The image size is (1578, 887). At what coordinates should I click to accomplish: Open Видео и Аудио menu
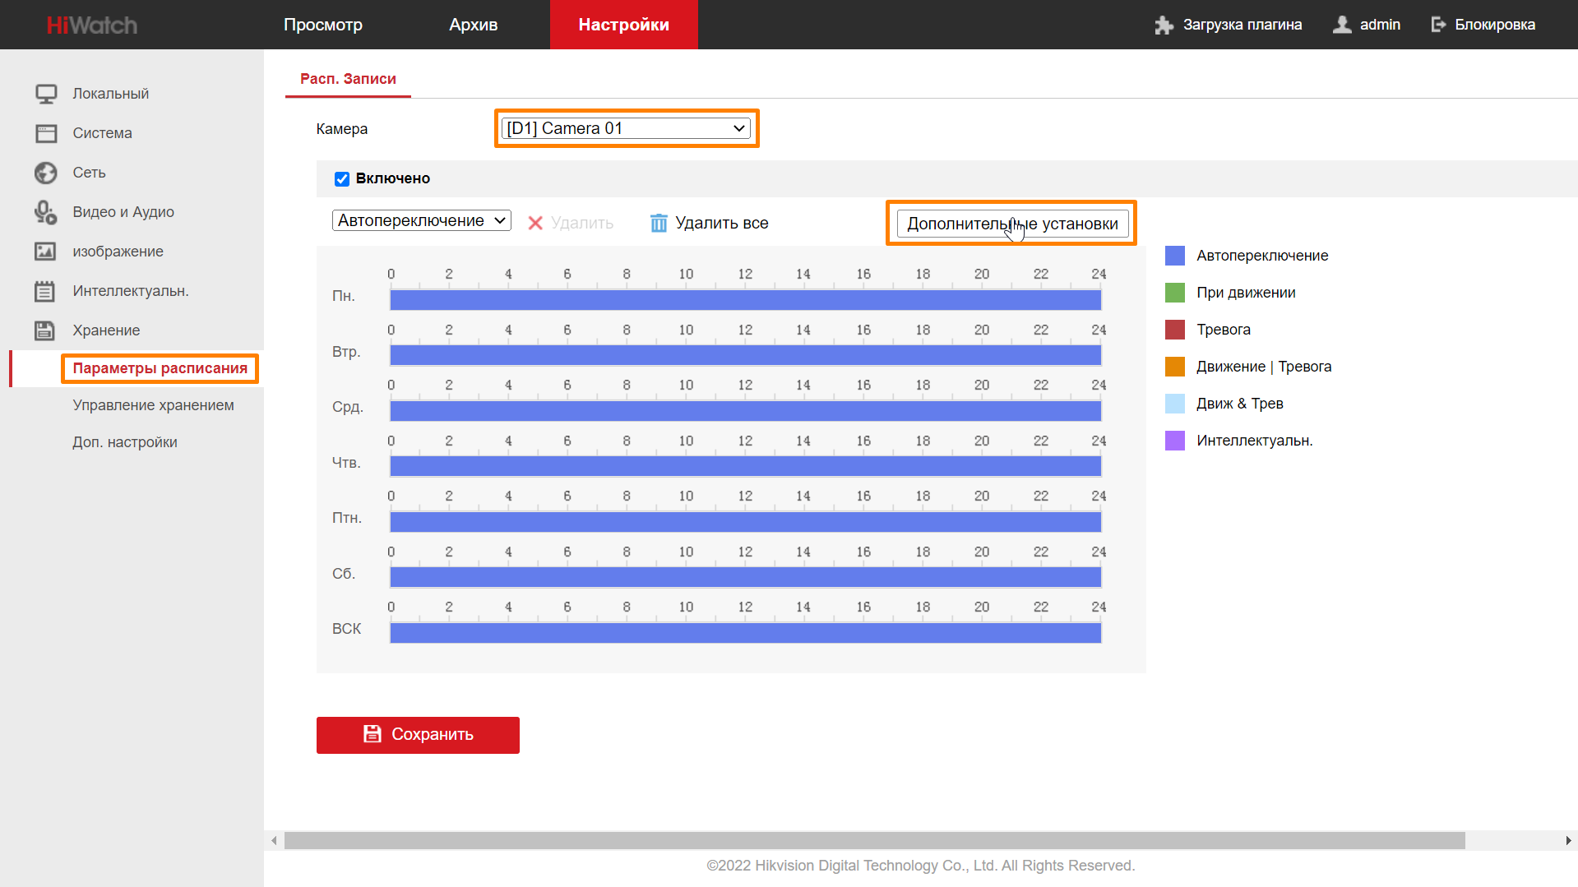[123, 212]
